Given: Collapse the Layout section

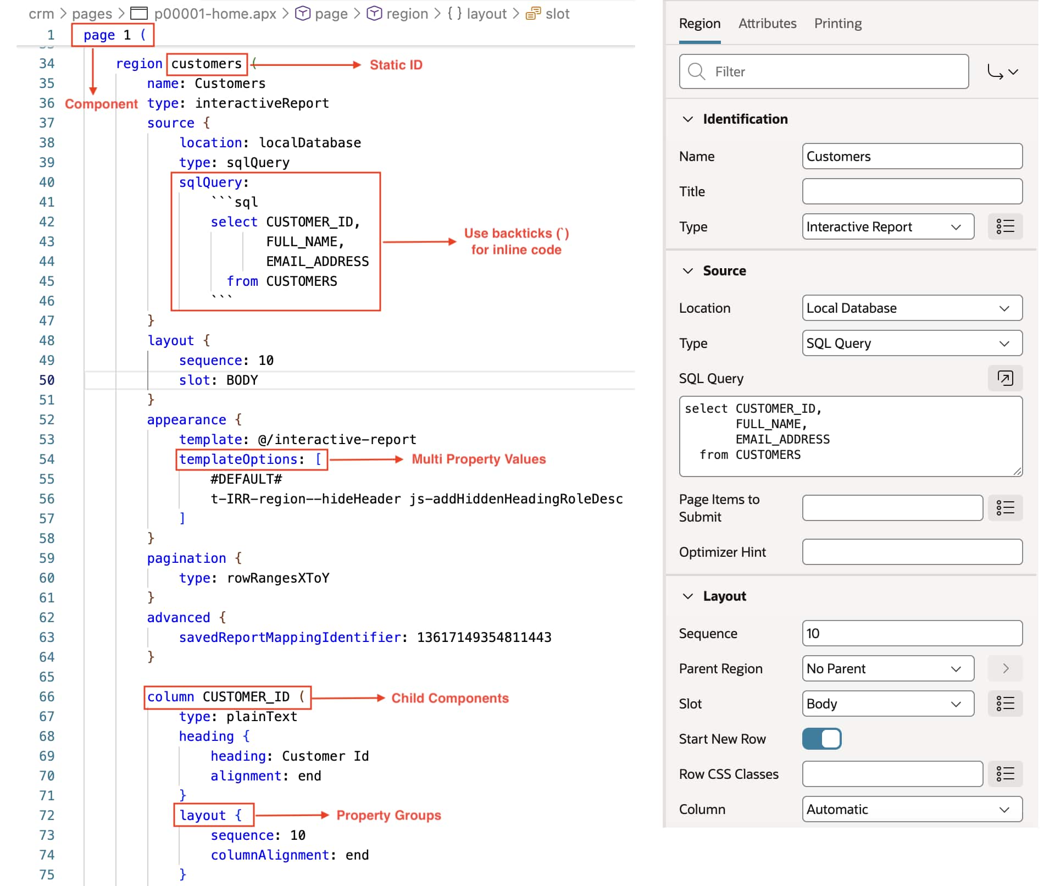Looking at the screenshot, I should point(687,596).
